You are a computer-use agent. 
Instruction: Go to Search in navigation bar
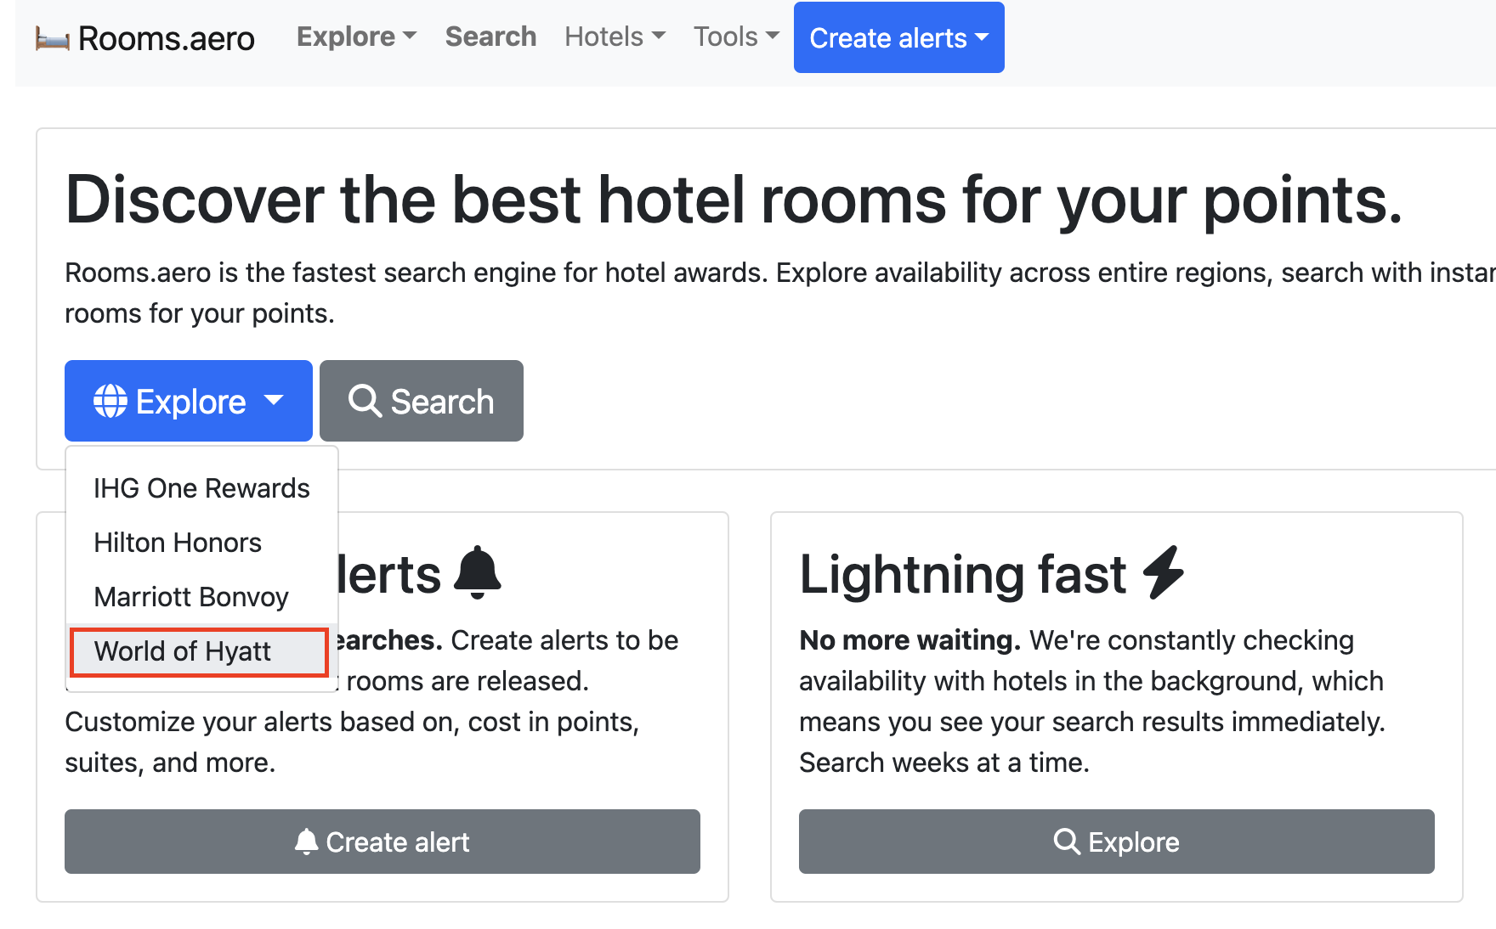click(x=490, y=37)
